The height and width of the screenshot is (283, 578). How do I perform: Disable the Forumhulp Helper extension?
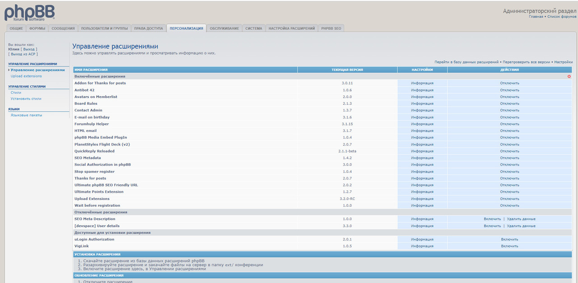click(509, 124)
